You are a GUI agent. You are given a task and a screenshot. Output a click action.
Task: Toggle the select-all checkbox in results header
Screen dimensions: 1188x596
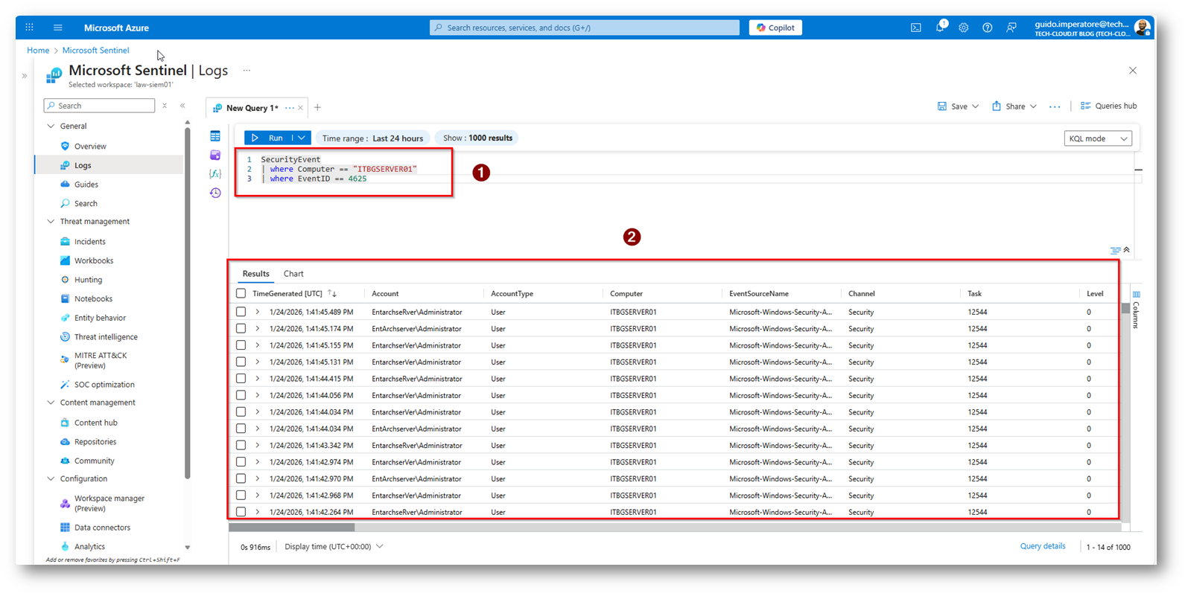point(241,293)
